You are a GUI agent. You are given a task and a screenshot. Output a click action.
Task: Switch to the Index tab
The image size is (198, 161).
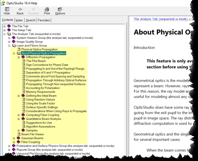(19, 20)
